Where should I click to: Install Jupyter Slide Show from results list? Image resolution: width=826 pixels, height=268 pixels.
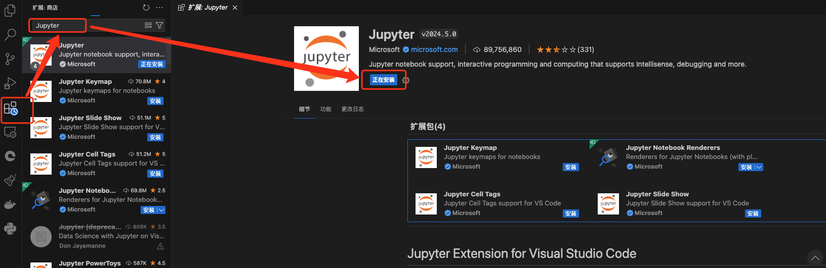point(155,137)
